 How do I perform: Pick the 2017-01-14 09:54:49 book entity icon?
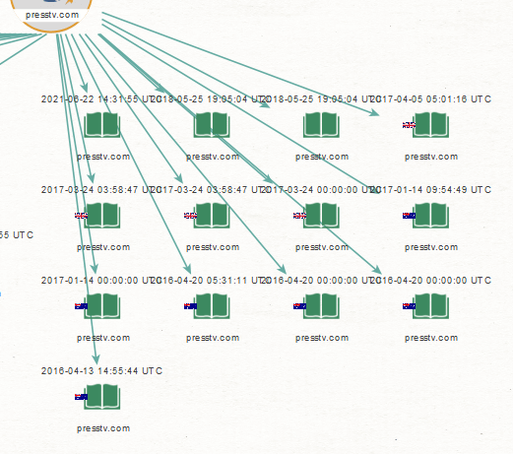click(430, 216)
